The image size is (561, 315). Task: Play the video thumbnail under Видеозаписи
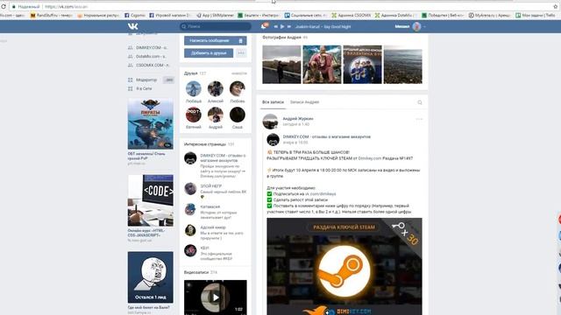tap(216, 297)
